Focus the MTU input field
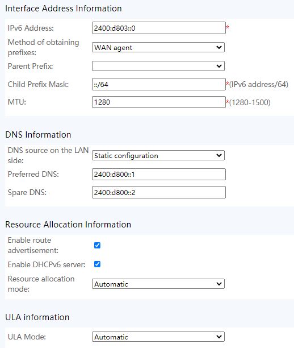Image resolution: width=294 pixels, height=348 pixels. click(x=158, y=102)
